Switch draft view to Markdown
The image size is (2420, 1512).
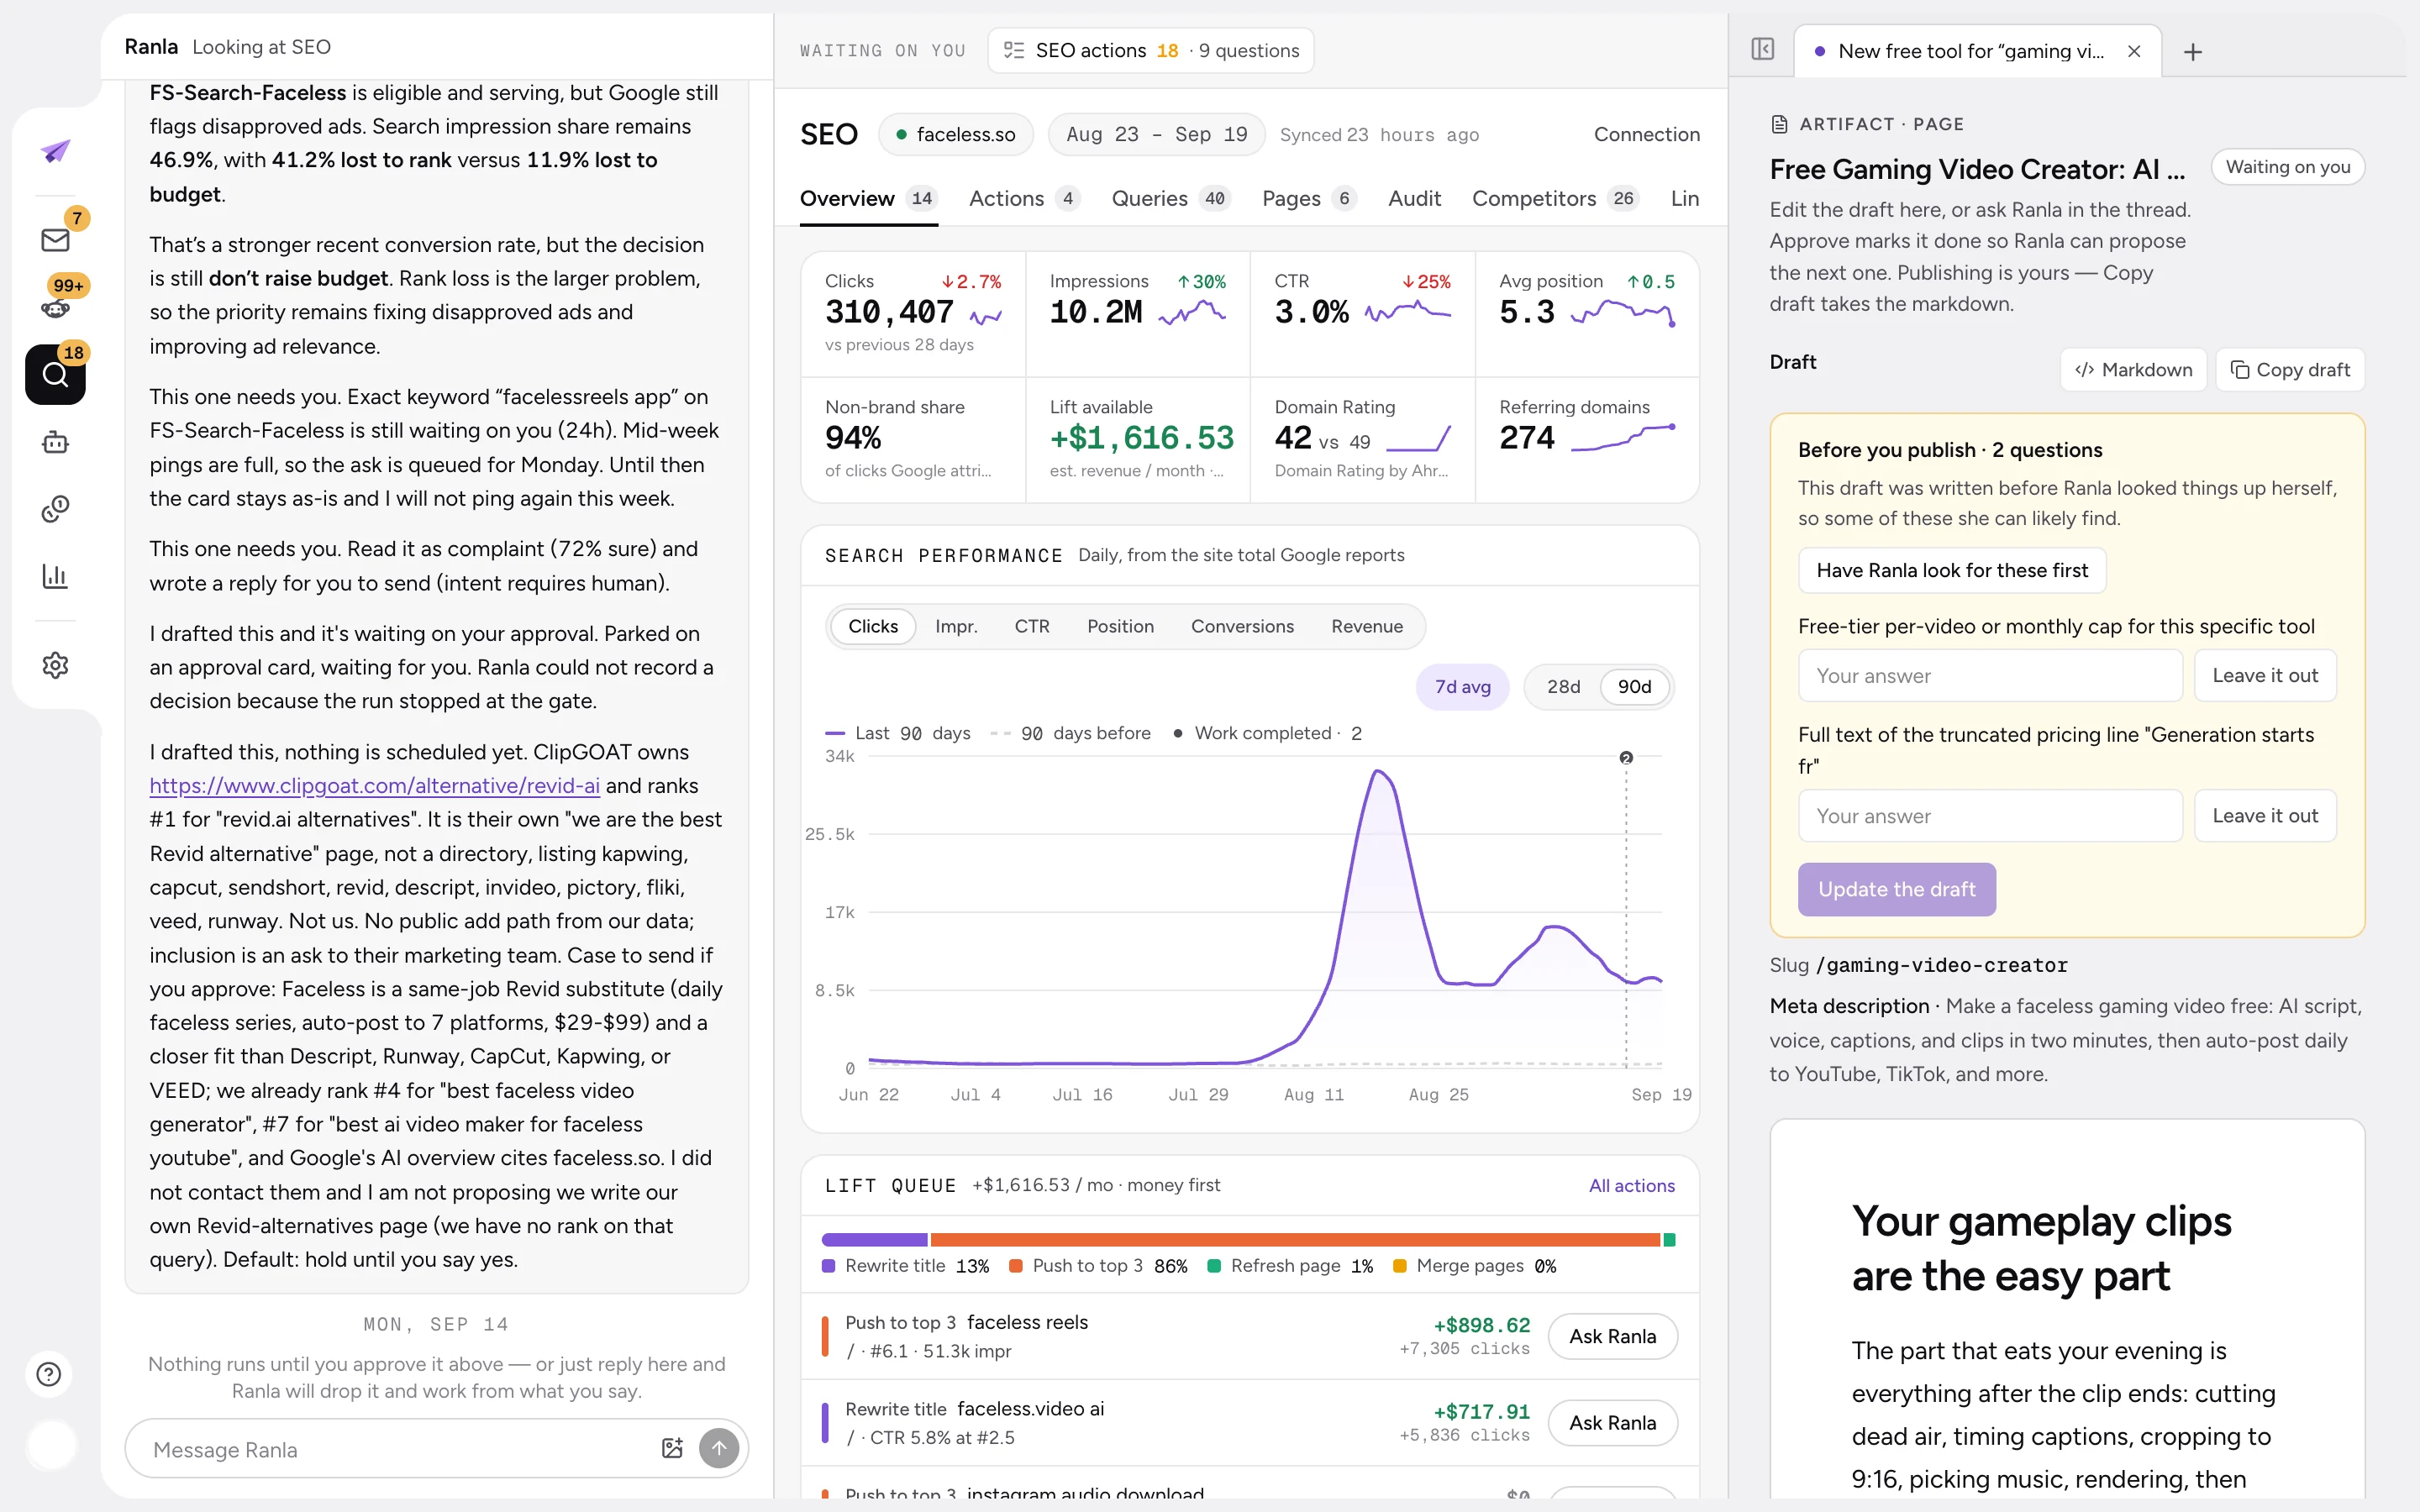click(2133, 370)
